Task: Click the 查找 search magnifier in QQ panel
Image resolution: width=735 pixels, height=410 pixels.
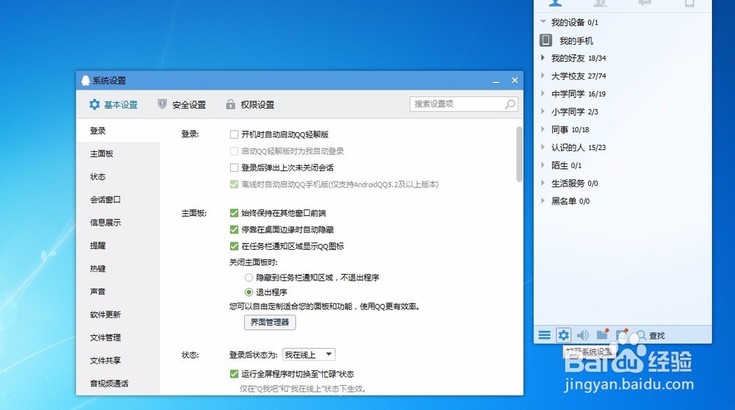Action: 641,335
